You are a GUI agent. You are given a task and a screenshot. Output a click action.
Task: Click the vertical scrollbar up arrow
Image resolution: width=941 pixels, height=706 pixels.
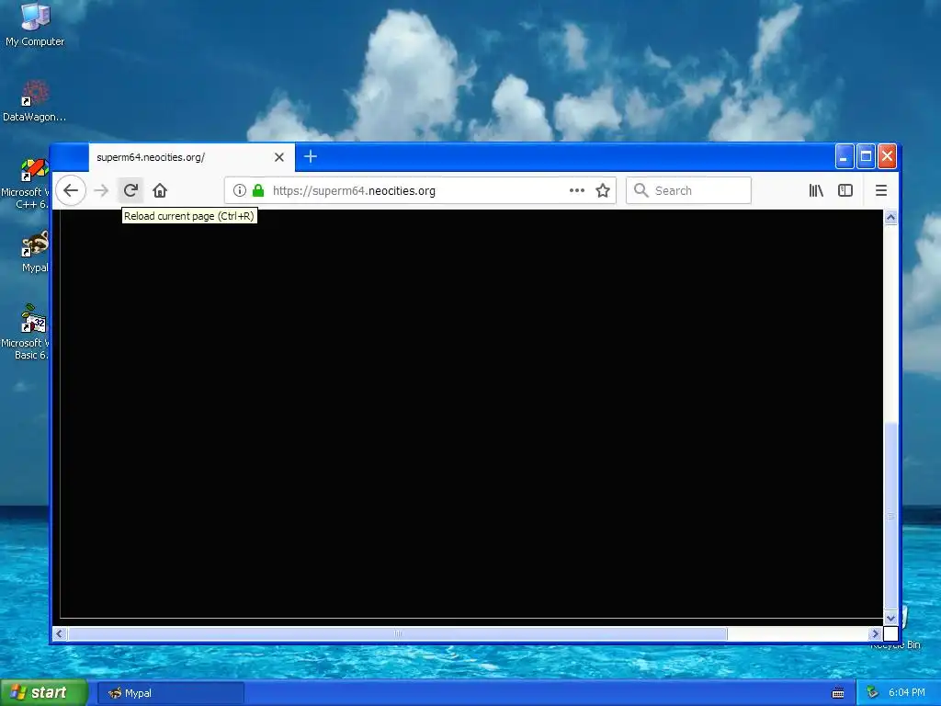[x=891, y=217]
